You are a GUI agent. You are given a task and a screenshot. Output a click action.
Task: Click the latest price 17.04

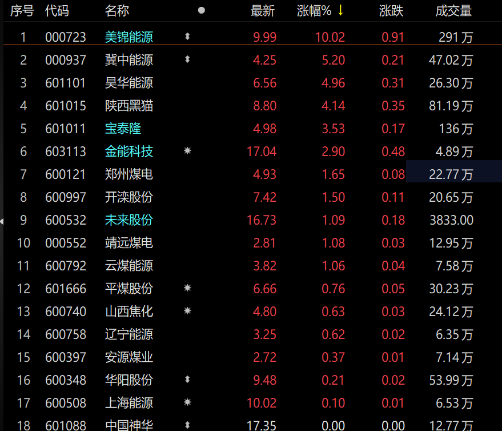(x=262, y=151)
